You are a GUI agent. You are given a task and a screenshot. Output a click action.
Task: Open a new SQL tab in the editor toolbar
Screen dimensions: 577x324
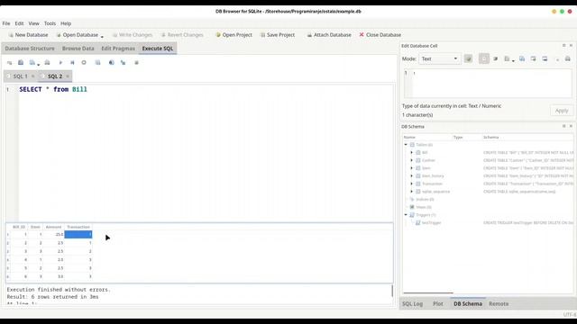point(9,63)
